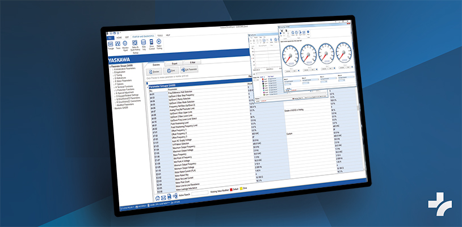
Task: Expand D References tree node
Action: click(113, 78)
